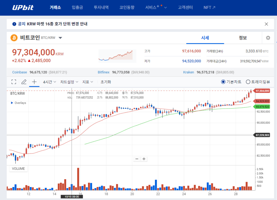Select the pencil drawing tool
The image size is (277, 200).
tap(24, 82)
